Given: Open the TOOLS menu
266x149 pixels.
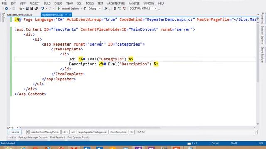Looking at the screenshot, I should pos(90,3).
